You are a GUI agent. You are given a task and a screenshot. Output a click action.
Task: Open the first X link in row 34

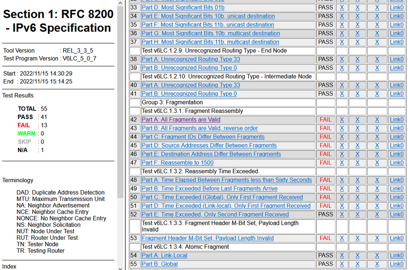[342, 16]
